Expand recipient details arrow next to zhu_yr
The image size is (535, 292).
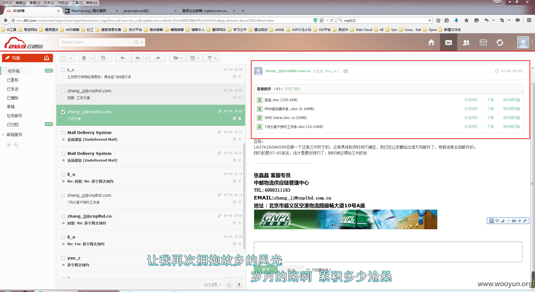[x=346, y=71]
